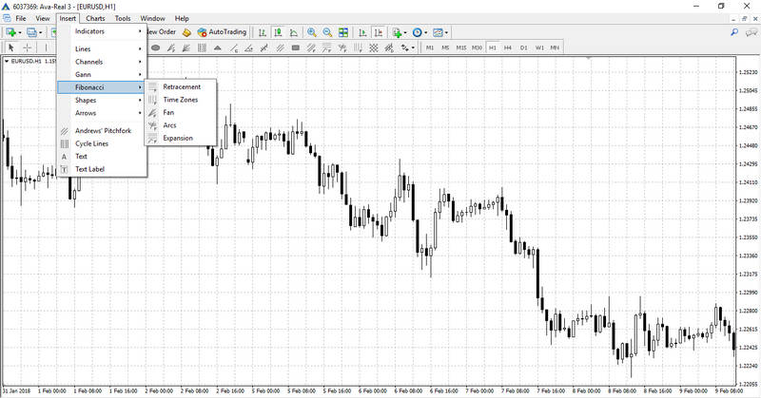Open search with the magnifier icon

(x=733, y=31)
